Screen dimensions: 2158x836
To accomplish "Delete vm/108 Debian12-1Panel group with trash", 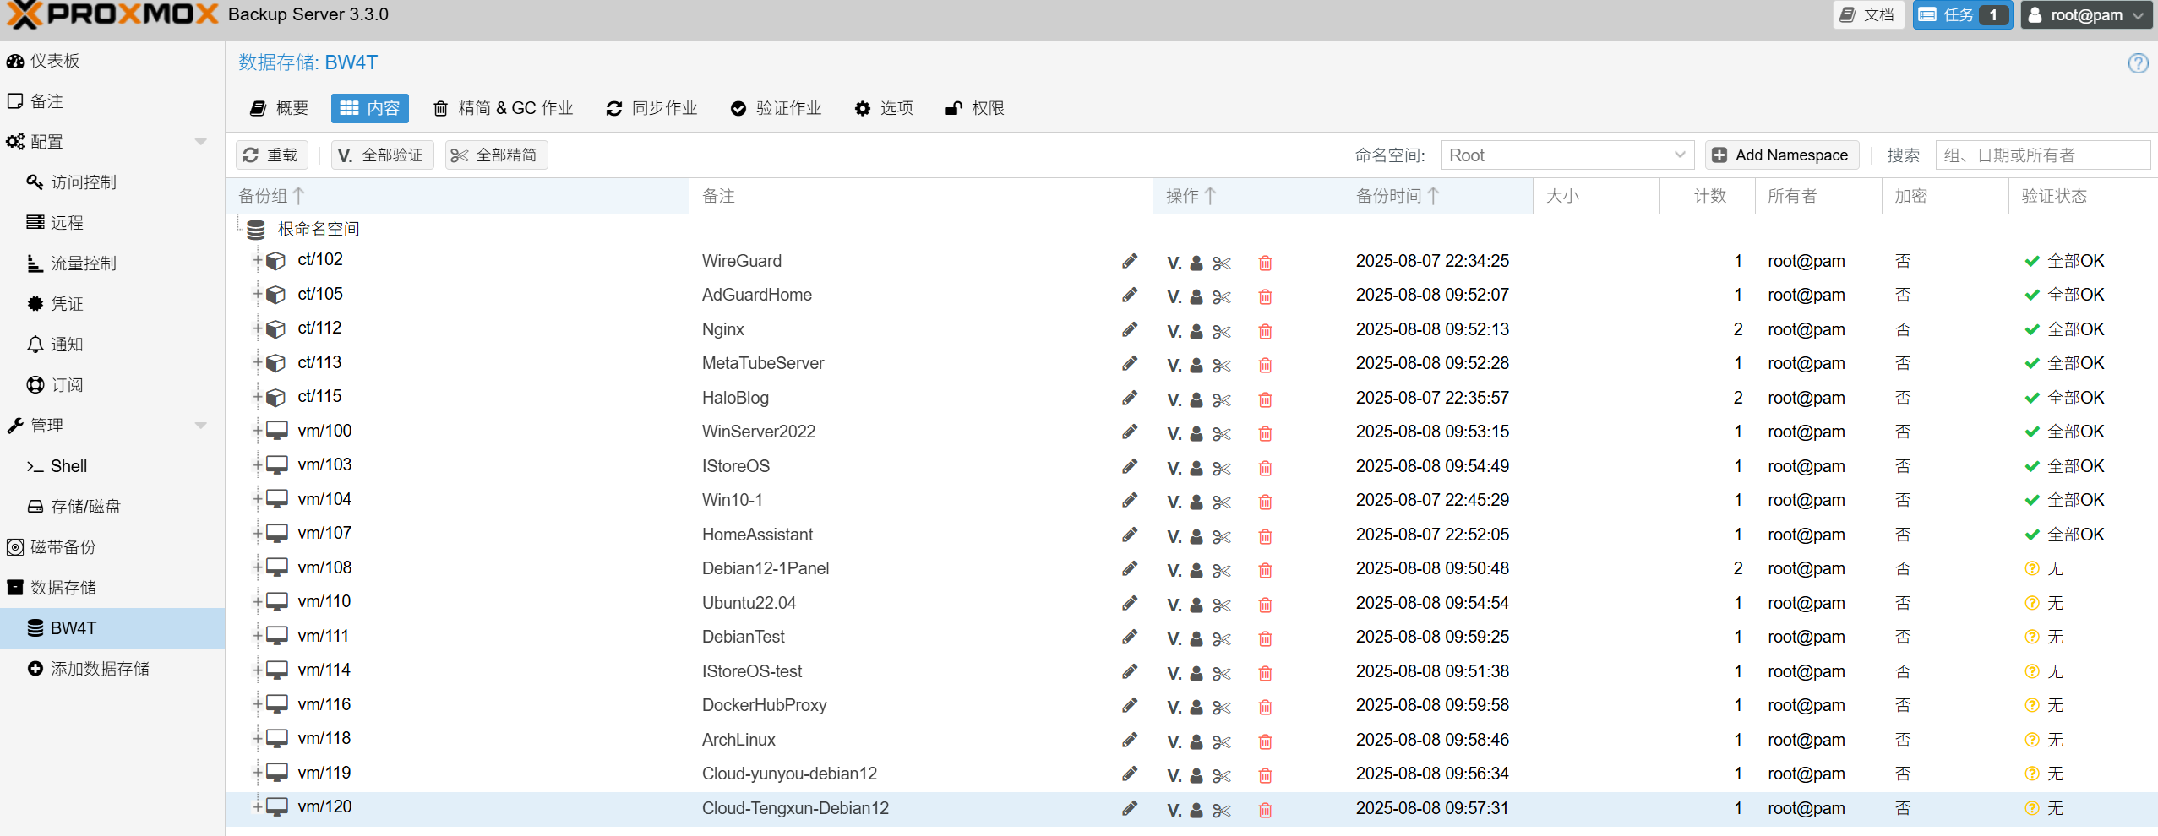I will 1265,571.
